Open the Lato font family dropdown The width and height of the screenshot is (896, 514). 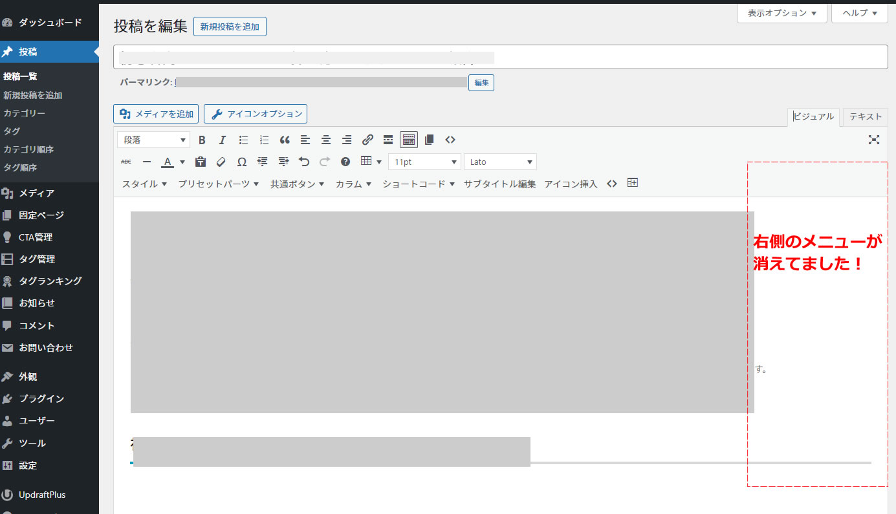[x=500, y=162]
